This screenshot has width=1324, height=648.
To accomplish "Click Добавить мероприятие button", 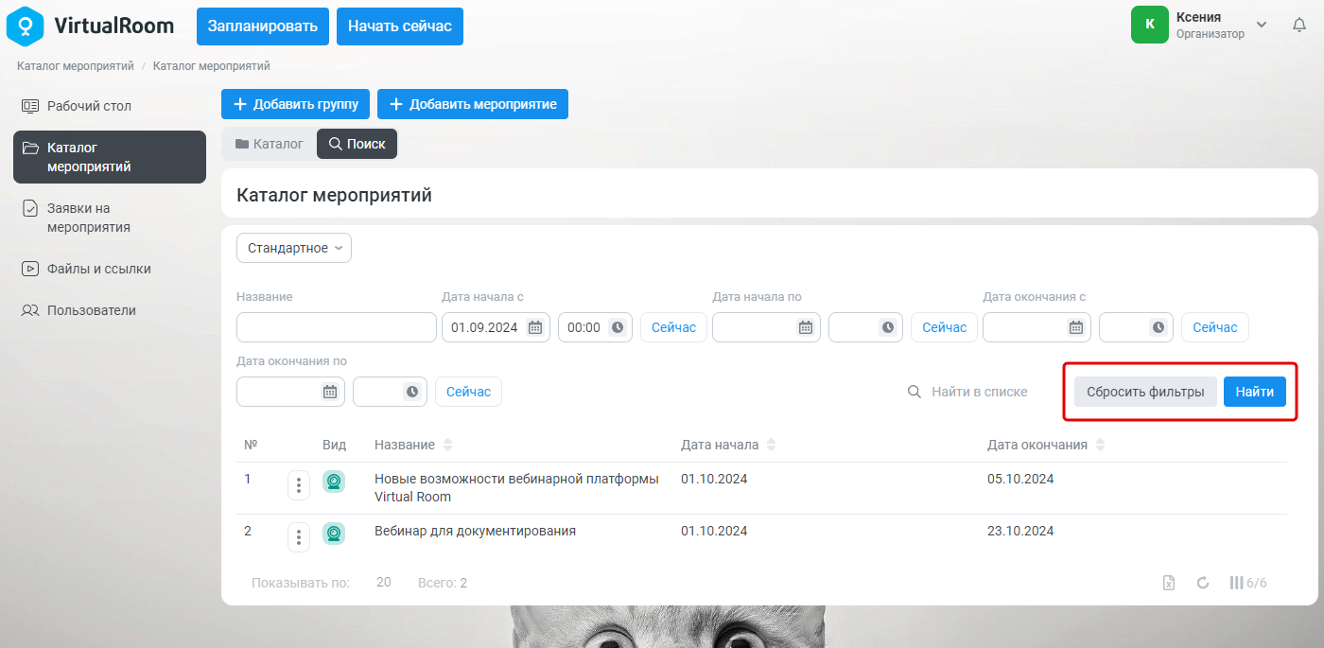I will coord(473,104).
